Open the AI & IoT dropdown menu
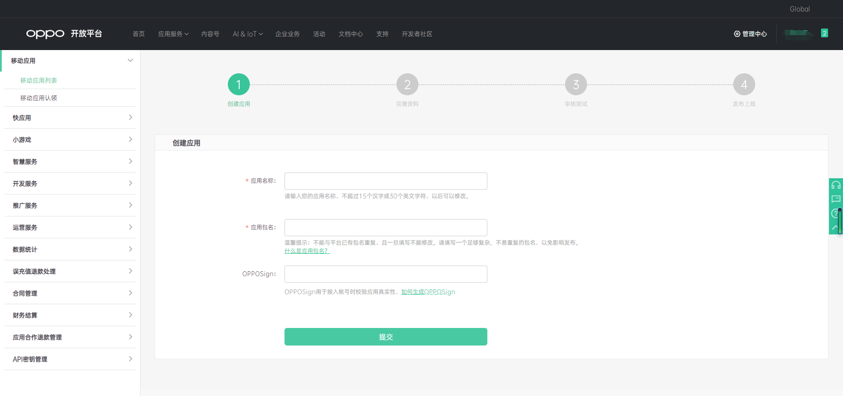This screenshot has width=843, height=396. (x=248, y=34)
